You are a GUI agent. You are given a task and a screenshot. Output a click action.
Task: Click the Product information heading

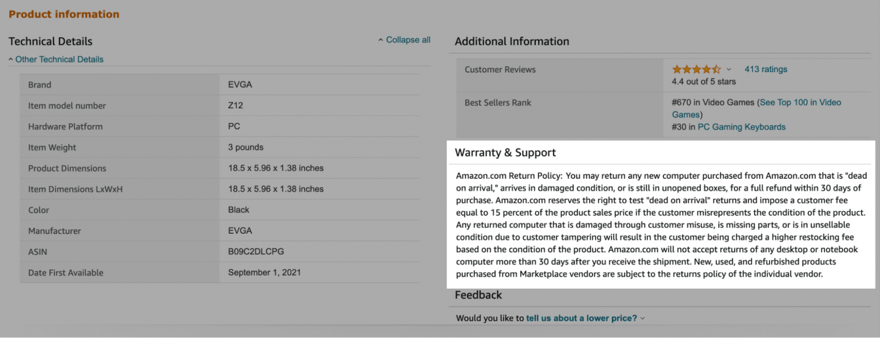64,14
